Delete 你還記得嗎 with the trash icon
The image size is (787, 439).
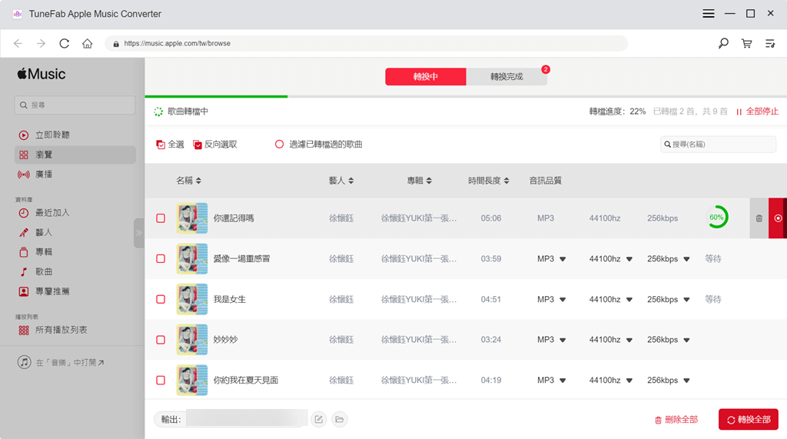(759, 218)
